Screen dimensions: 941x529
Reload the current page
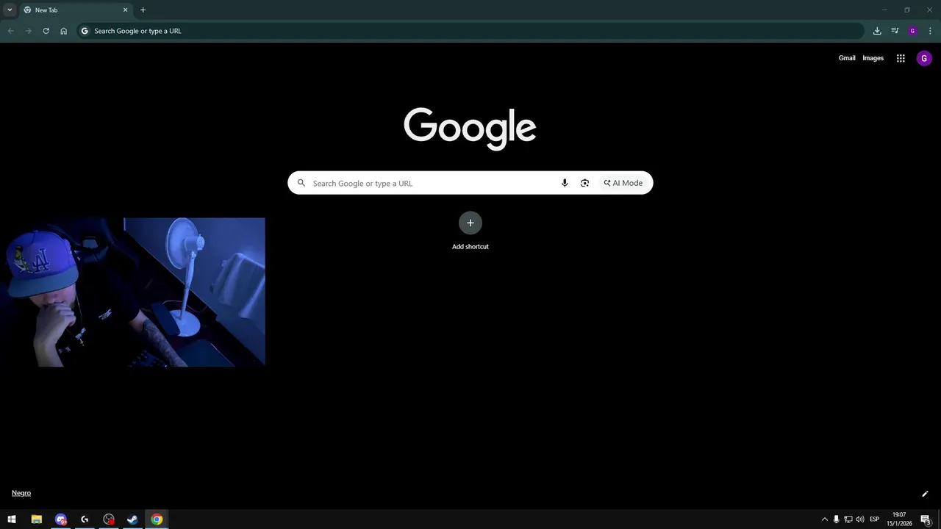pyautogui.click(x=46, y=31)
